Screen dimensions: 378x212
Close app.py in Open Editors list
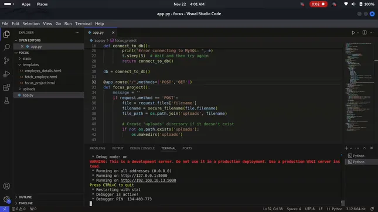[x=22, y=46]
